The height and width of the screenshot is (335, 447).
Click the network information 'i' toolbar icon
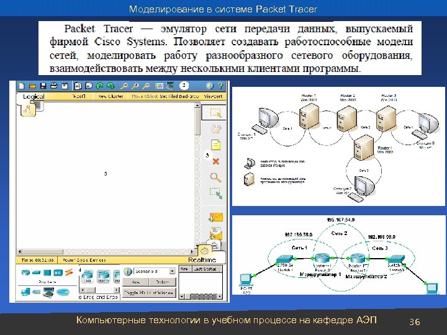coord(210,86)
